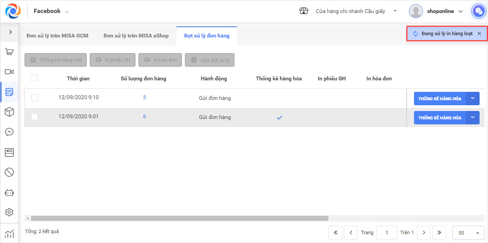The image size is (488, 243).
Task: Click 'Gửi đơn hàng' in the 9:10 row
Action: pos(215,98)
